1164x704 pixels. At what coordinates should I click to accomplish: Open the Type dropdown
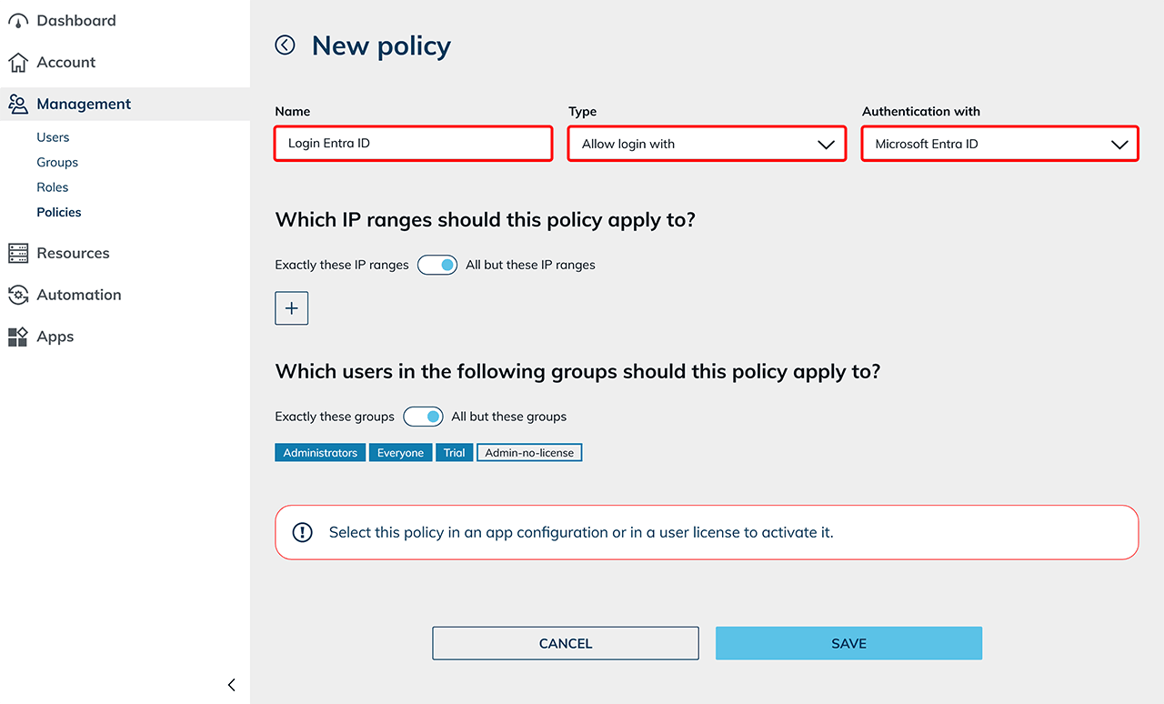707,144
